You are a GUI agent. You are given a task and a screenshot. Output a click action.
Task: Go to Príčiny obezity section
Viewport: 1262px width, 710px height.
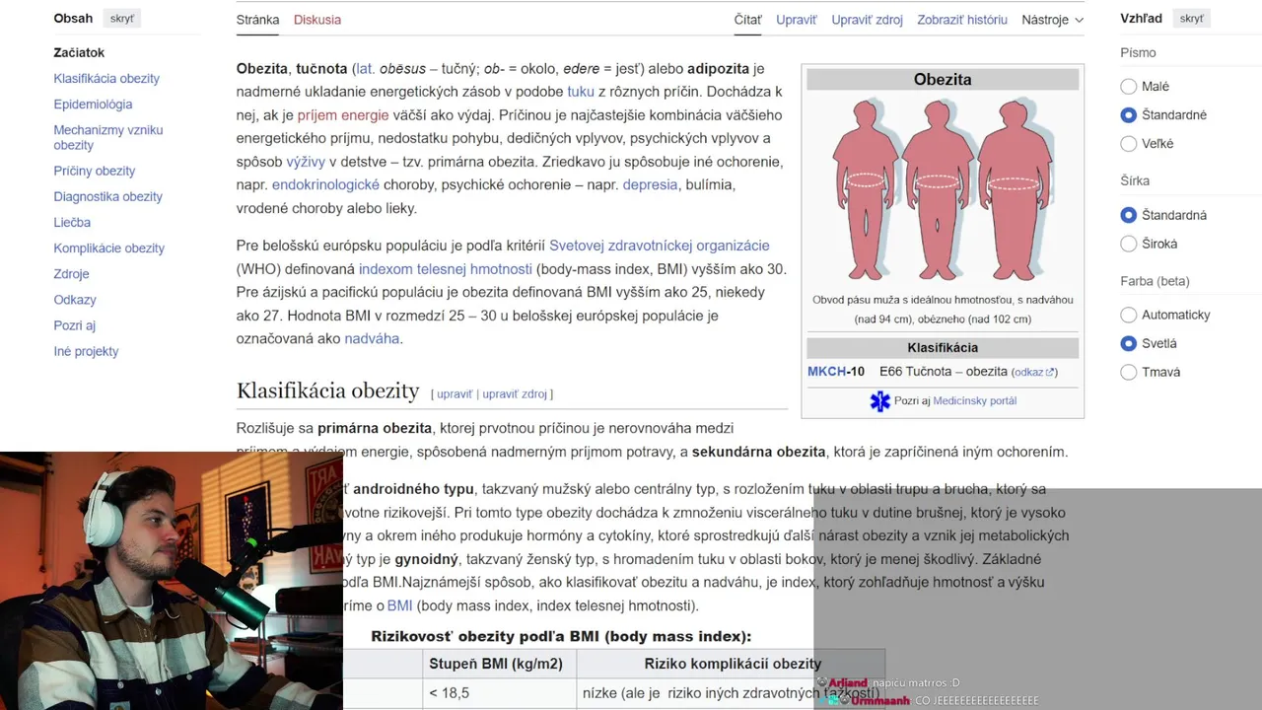click(x=95, y=172)
